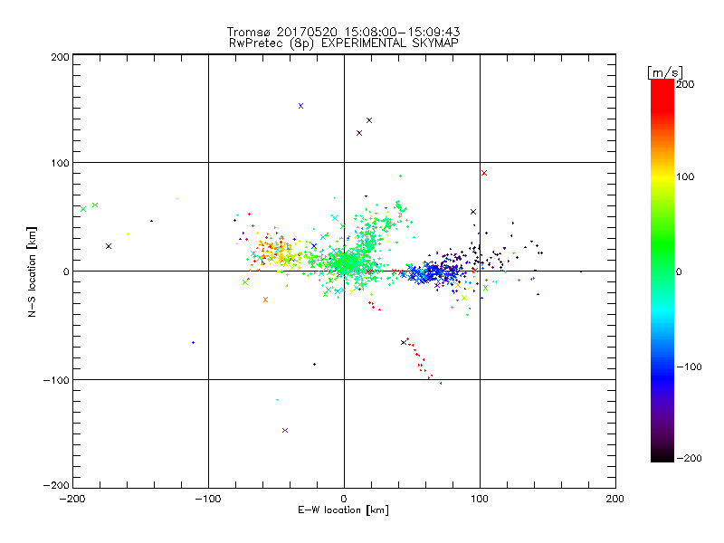Viewport: 724px width, 543px height.
Task: Click the red X marker near 100 km east, 90 km north
Action: click(484, 173)
